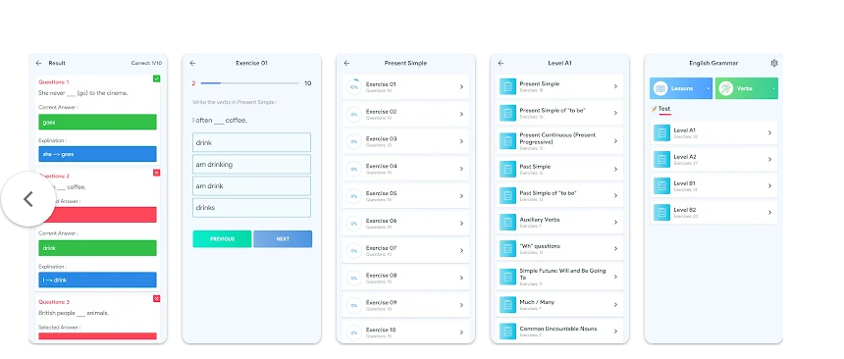
Task: Open Level B1 test row
Action: pos(713,185)
